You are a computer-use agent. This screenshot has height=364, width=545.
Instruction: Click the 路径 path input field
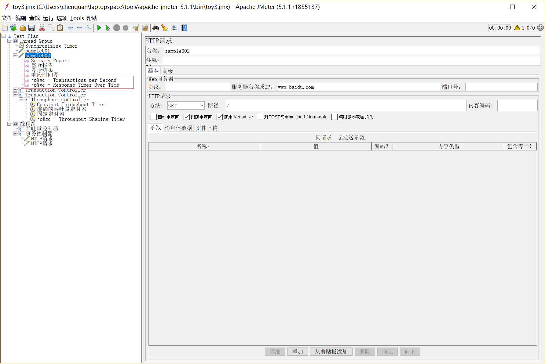[x=346, y=106]
